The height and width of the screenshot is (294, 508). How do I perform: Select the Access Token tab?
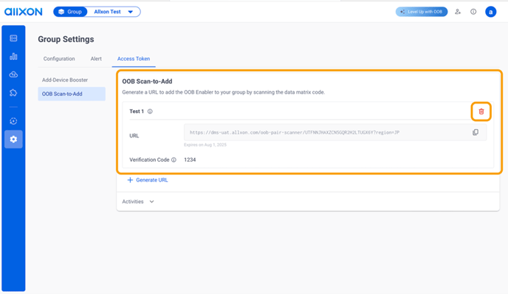[134, 58]
